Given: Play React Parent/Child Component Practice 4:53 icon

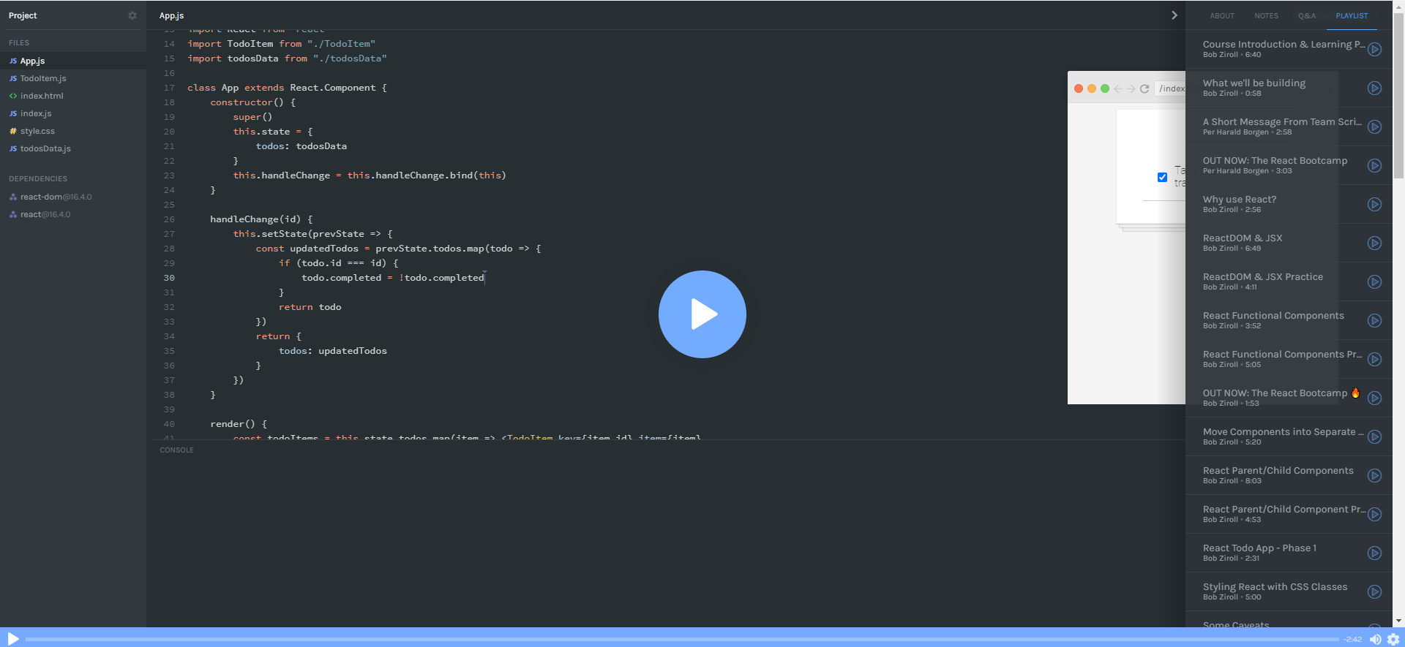Looking at the screenshot, I should point(1375,514).
